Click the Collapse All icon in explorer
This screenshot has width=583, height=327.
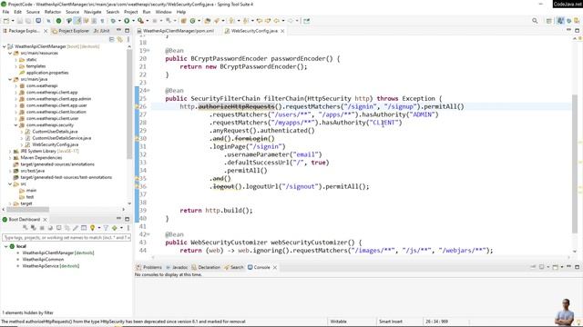click(111, 39)
